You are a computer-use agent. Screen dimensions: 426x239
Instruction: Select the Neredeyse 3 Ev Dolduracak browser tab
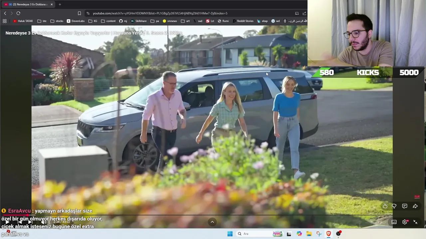(x=28, y=4)
